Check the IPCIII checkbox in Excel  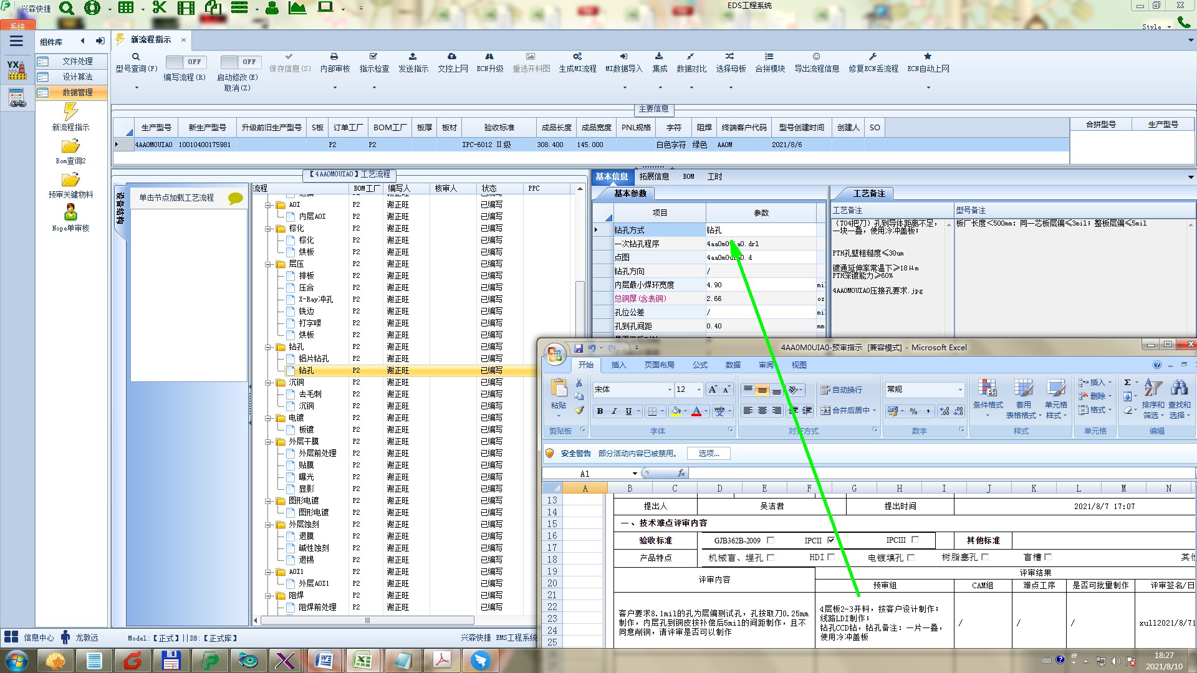pos(915,540)
